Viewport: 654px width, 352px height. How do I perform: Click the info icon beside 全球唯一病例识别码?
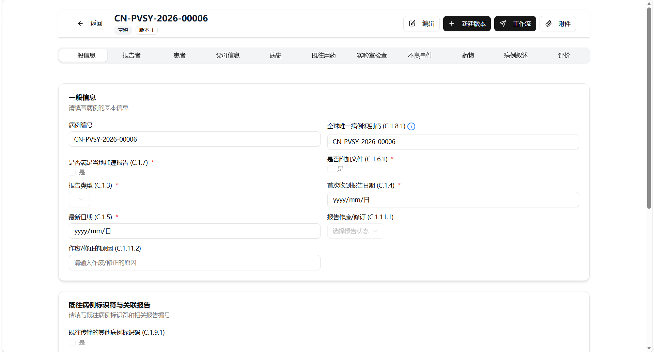tap(411, 126)
